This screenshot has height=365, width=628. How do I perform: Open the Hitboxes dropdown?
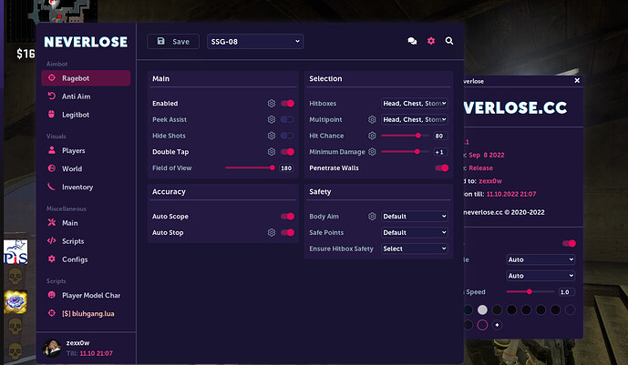415,104
